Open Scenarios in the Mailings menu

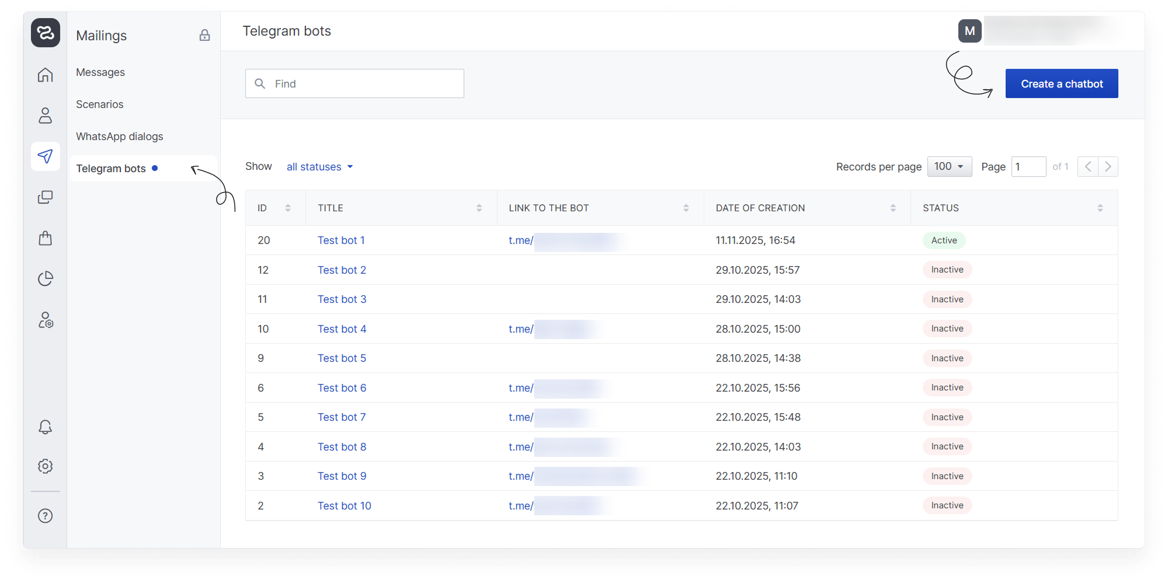tap(100, 104)
